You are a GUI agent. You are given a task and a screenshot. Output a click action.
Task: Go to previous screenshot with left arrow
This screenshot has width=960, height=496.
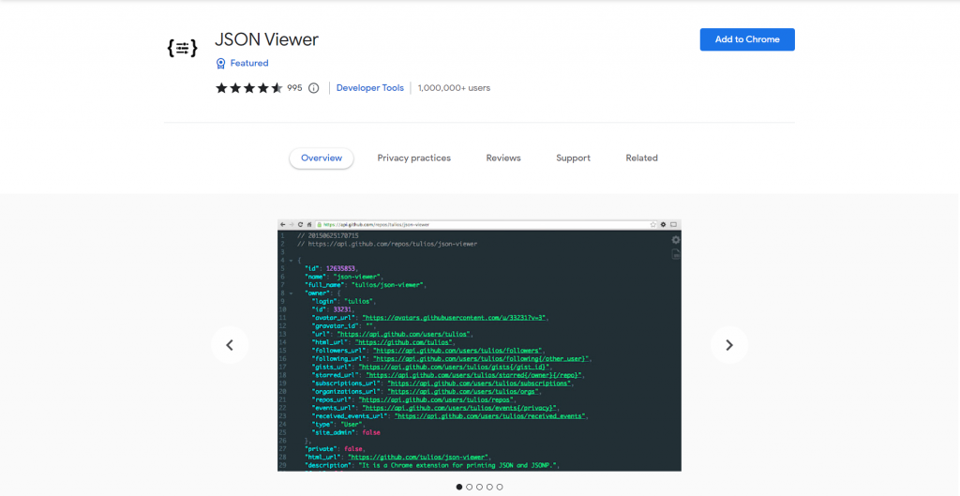[231, 345]
